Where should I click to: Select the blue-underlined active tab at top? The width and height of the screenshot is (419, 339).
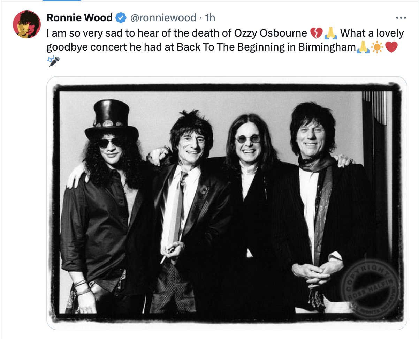click(x=62, y=1)
